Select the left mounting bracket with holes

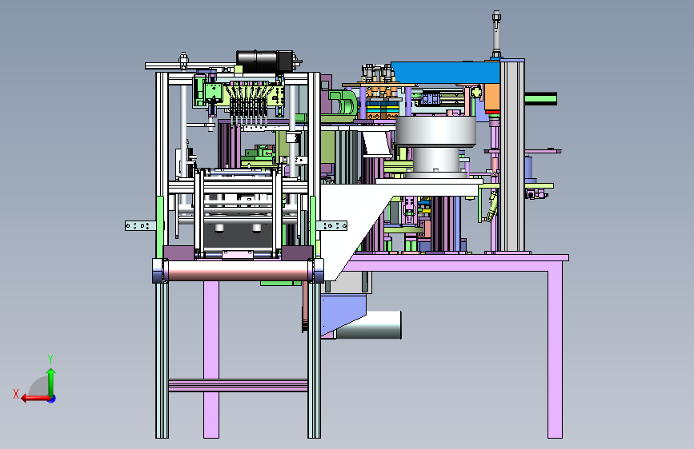[x=140, y=226]
